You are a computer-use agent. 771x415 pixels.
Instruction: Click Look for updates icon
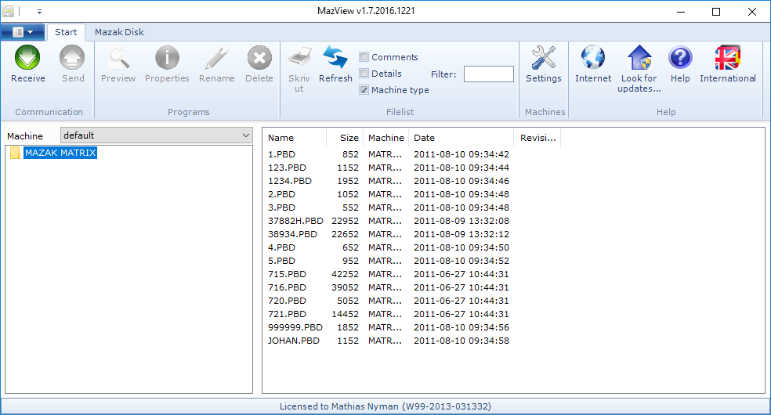pos(639,57)
